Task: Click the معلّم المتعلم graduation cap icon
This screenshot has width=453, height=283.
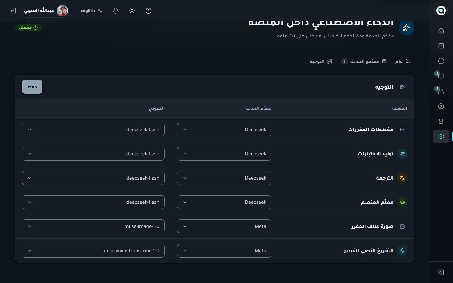Action: (x=402, y=202)
